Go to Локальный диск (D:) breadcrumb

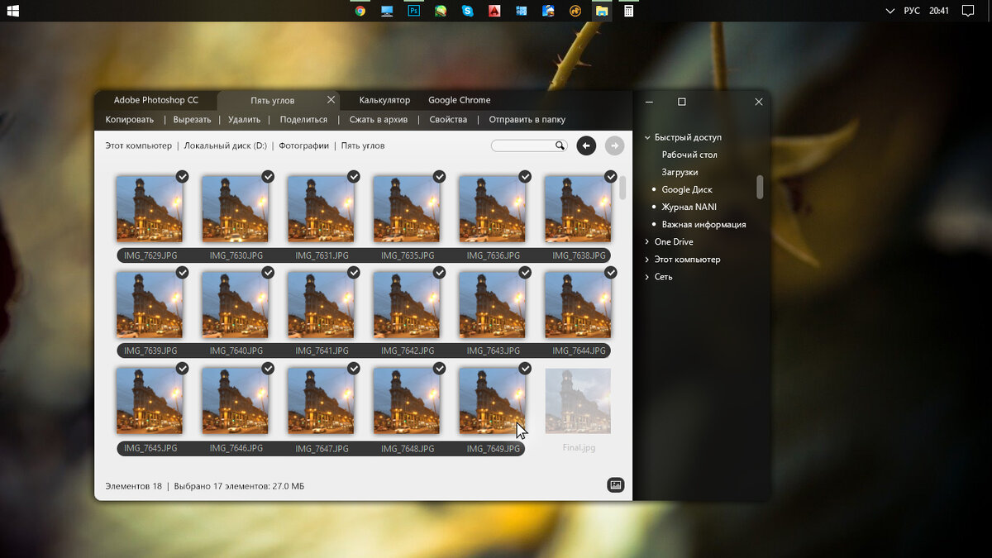coord(226,145)
